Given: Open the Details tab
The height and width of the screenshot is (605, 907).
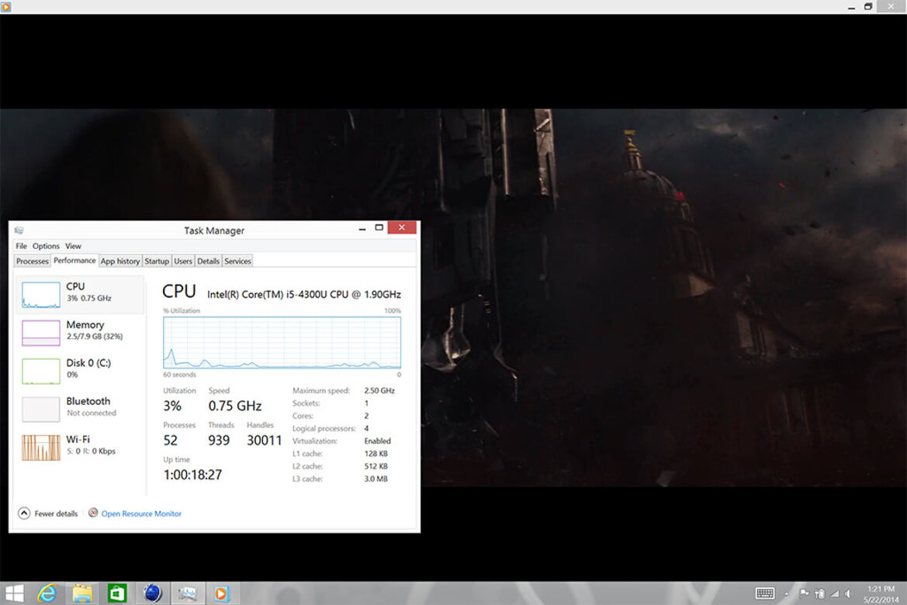Looking at the screenshot, I should point(208,261).
